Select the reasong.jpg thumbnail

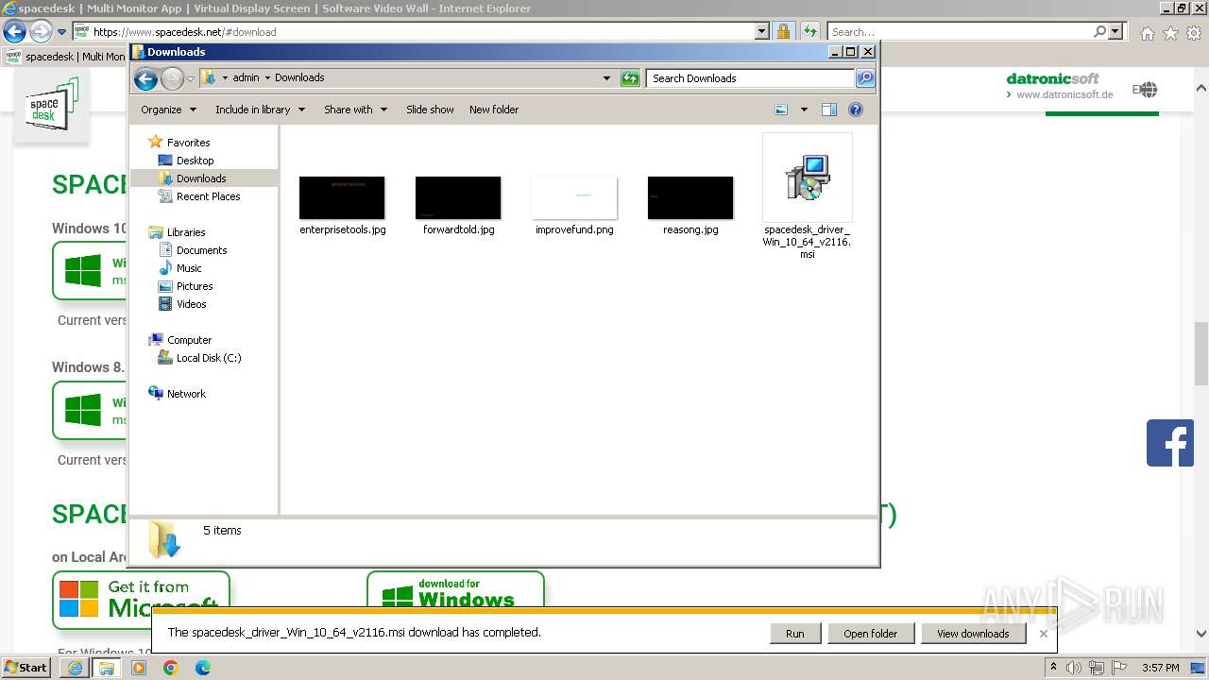point(690,197)
